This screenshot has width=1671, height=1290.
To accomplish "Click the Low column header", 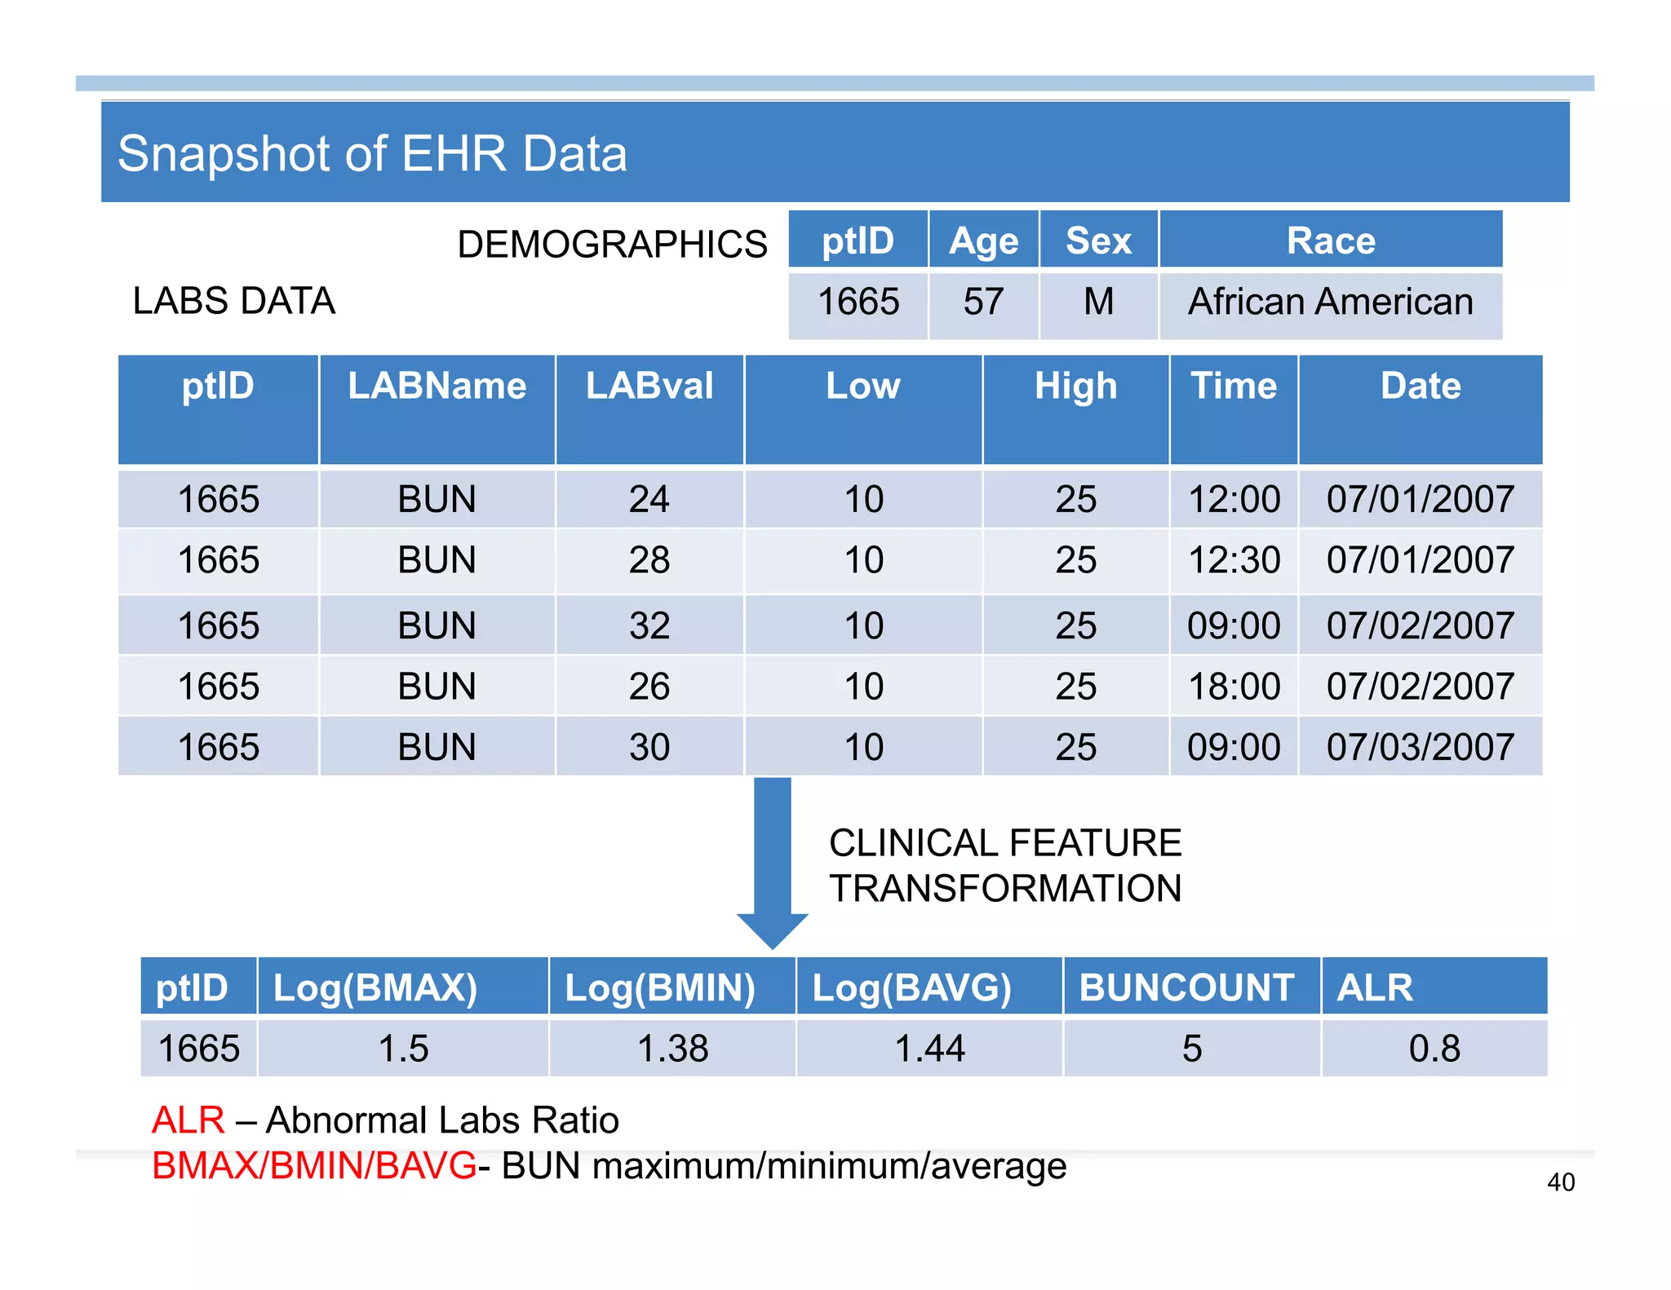I will pyautogui.click(x=863, y=409).
